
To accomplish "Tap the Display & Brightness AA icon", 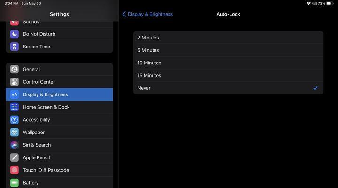I will [x=15, y=94].
